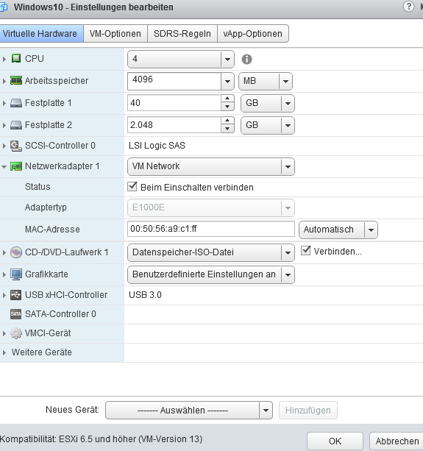Viewport: 423px width, 451px height.
Task: Expand the Festplatte 1 row
Action: tap(4, 103)
